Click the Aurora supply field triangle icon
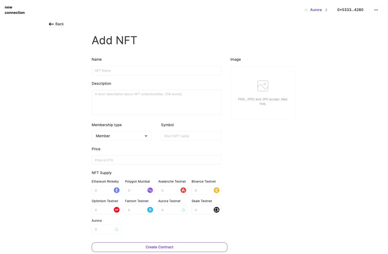 coord(117,229)
